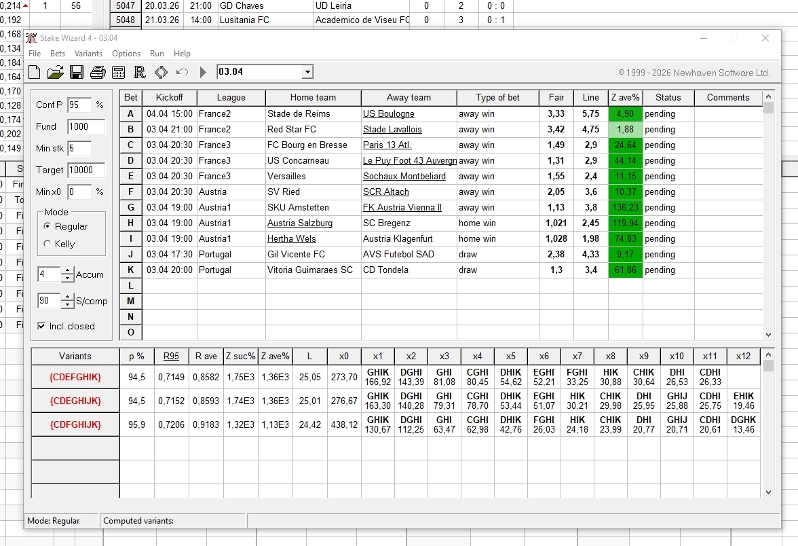The width and height of the screenshot is (798, 546).
Task: Click the green Z ave% cell for bet G
Action: click(x=625, y=208)
